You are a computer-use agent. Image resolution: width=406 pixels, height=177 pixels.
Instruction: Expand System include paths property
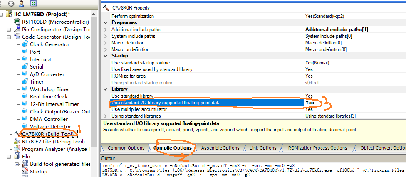click(105, 36)
